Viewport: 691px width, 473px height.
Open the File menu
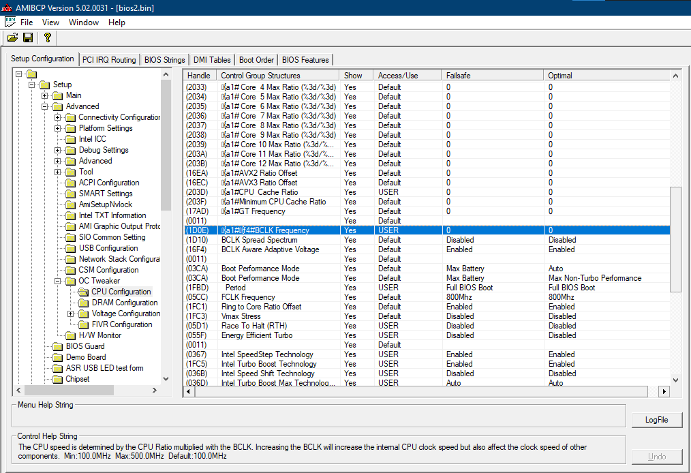point(27,22)
